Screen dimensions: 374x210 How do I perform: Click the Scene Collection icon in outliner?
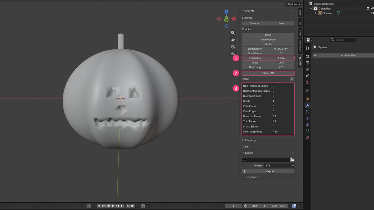pos(311,4)
